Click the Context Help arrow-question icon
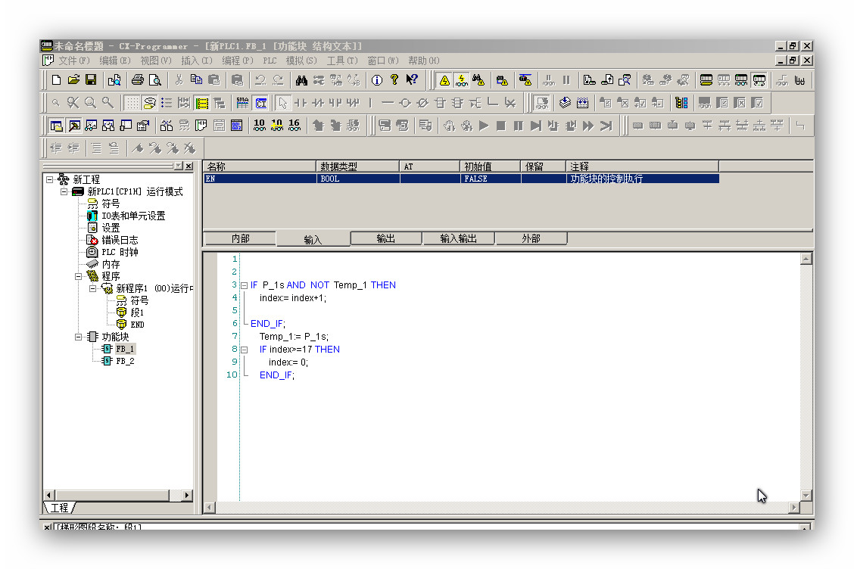Viewport: 854px width, 569px height. point(412,80)
